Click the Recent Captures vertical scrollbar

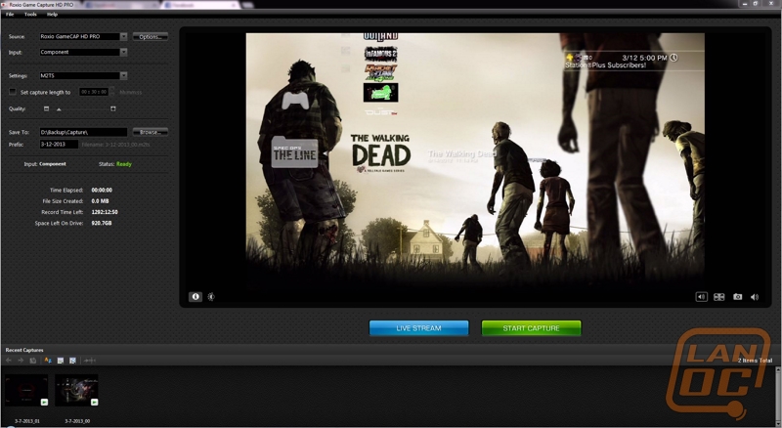[778, 397]
